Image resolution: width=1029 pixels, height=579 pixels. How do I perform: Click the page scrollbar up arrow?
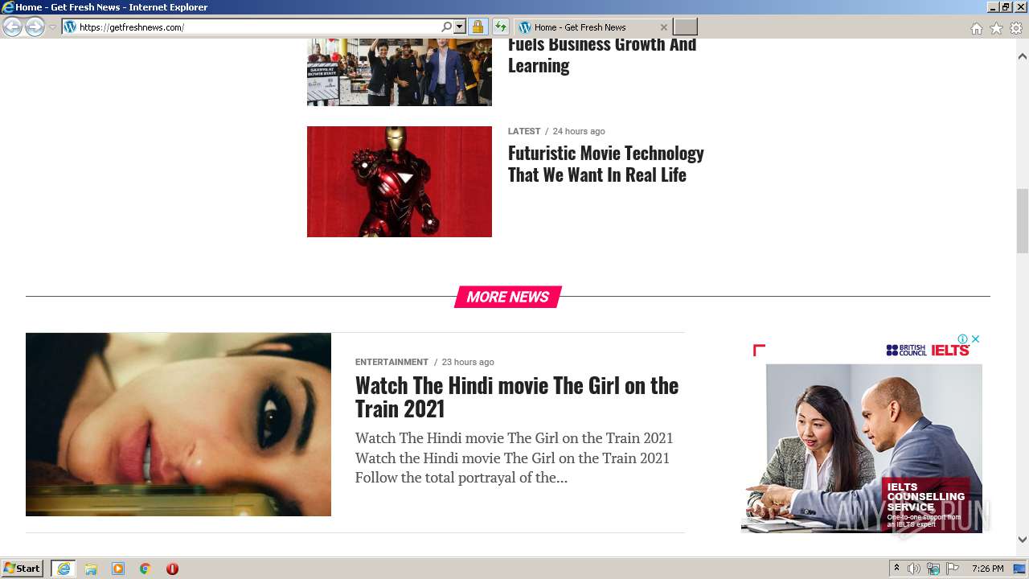1023,57
